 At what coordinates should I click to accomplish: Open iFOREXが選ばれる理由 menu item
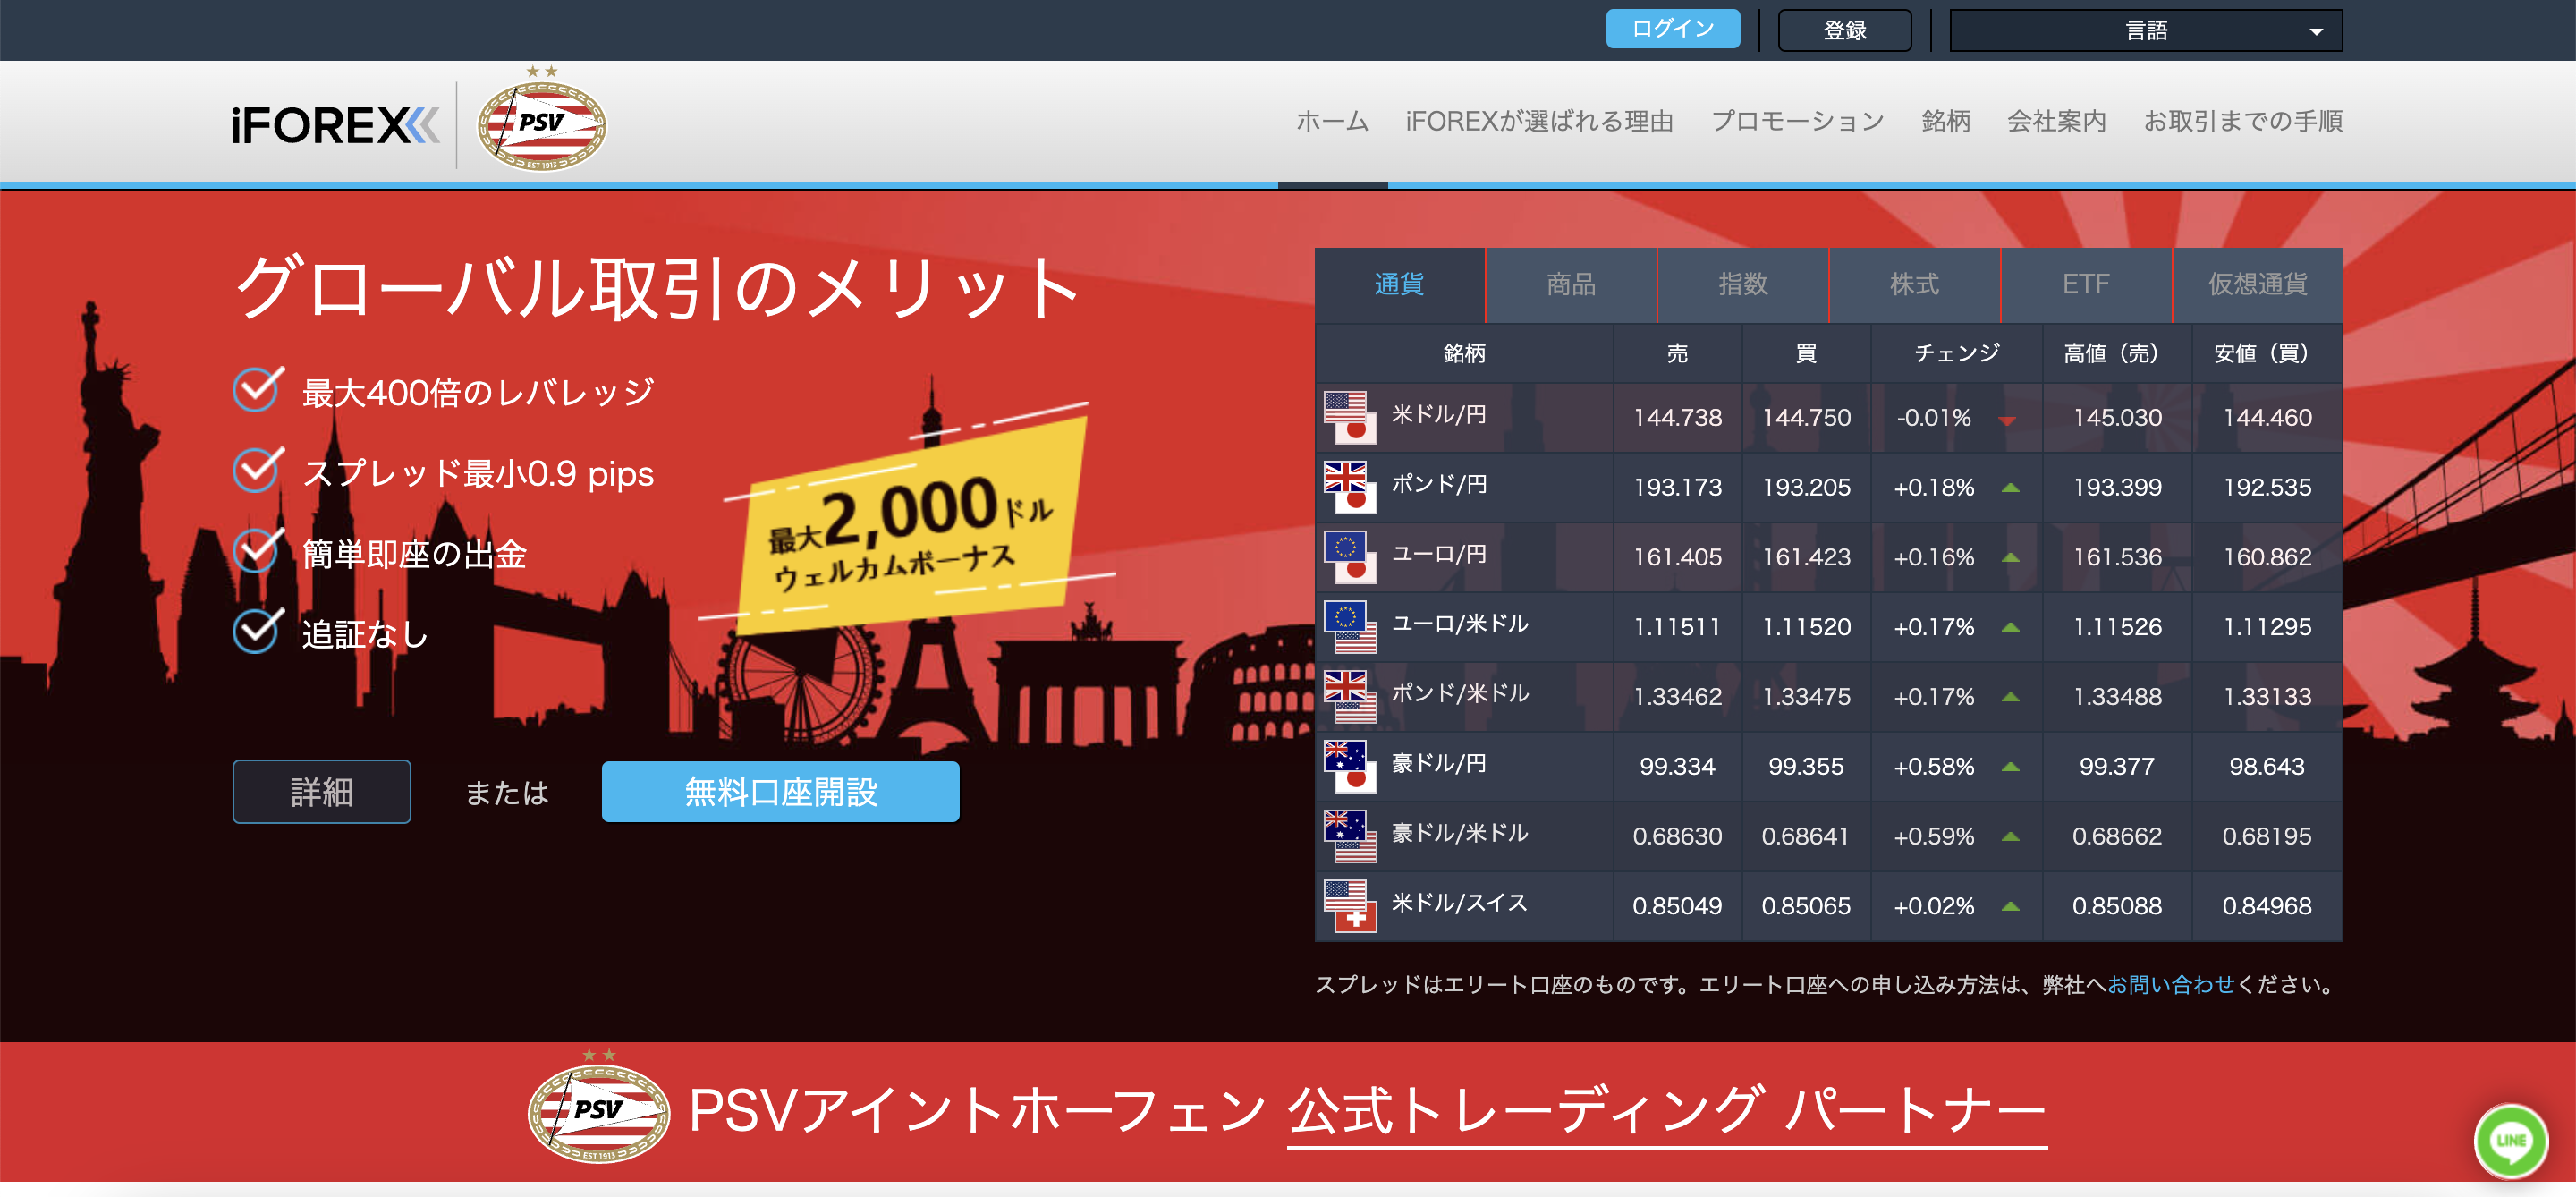1539,121
